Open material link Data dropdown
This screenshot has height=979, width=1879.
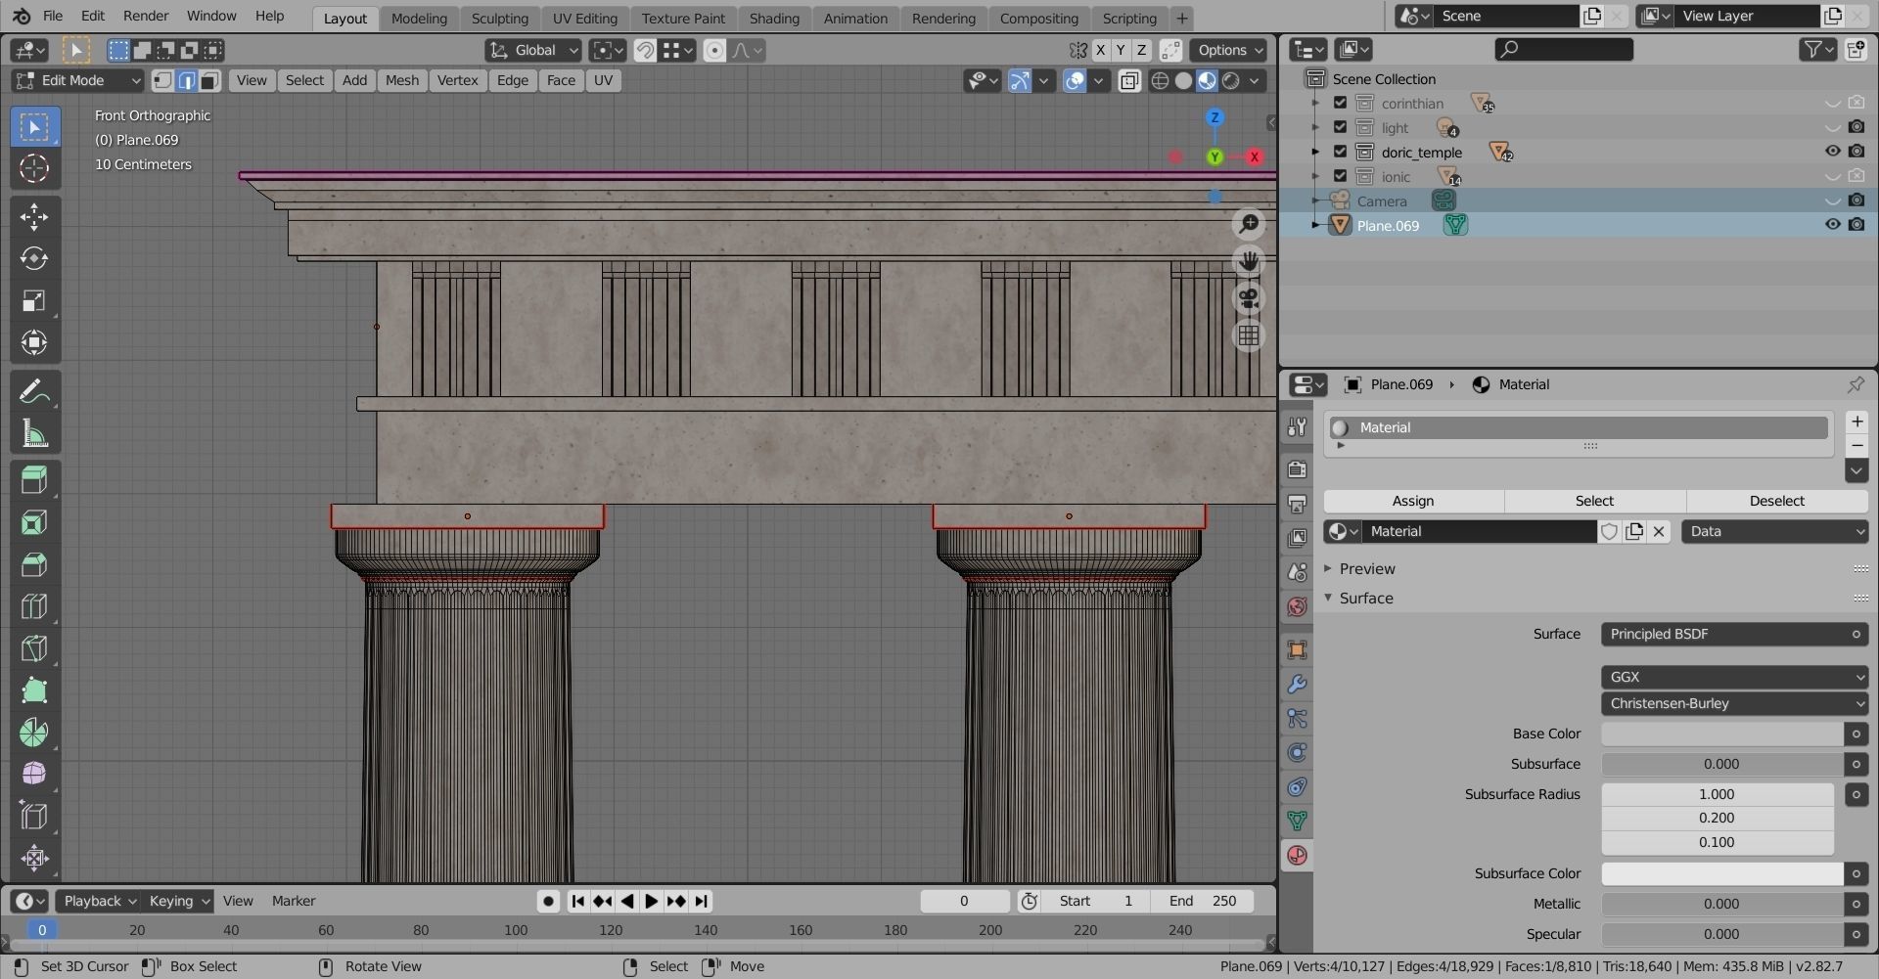[1774, 531]
